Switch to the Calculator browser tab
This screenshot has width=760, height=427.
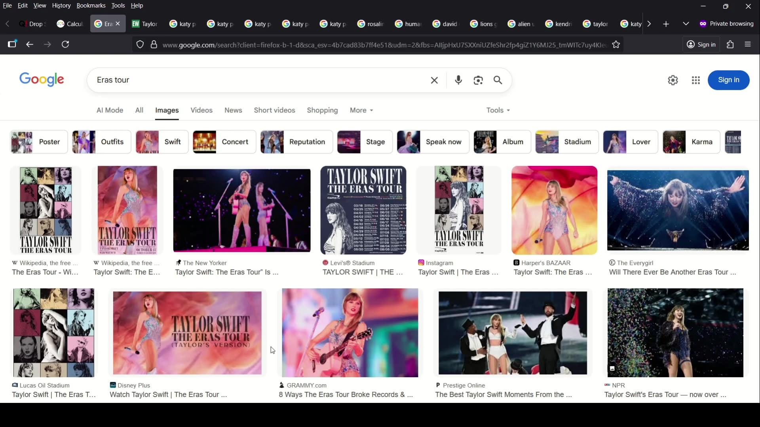tap(70, 24)
